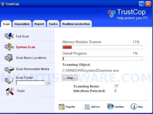Click the Help info bubble icon
This screenshot has width=153, height=114.
pos(134,107)
